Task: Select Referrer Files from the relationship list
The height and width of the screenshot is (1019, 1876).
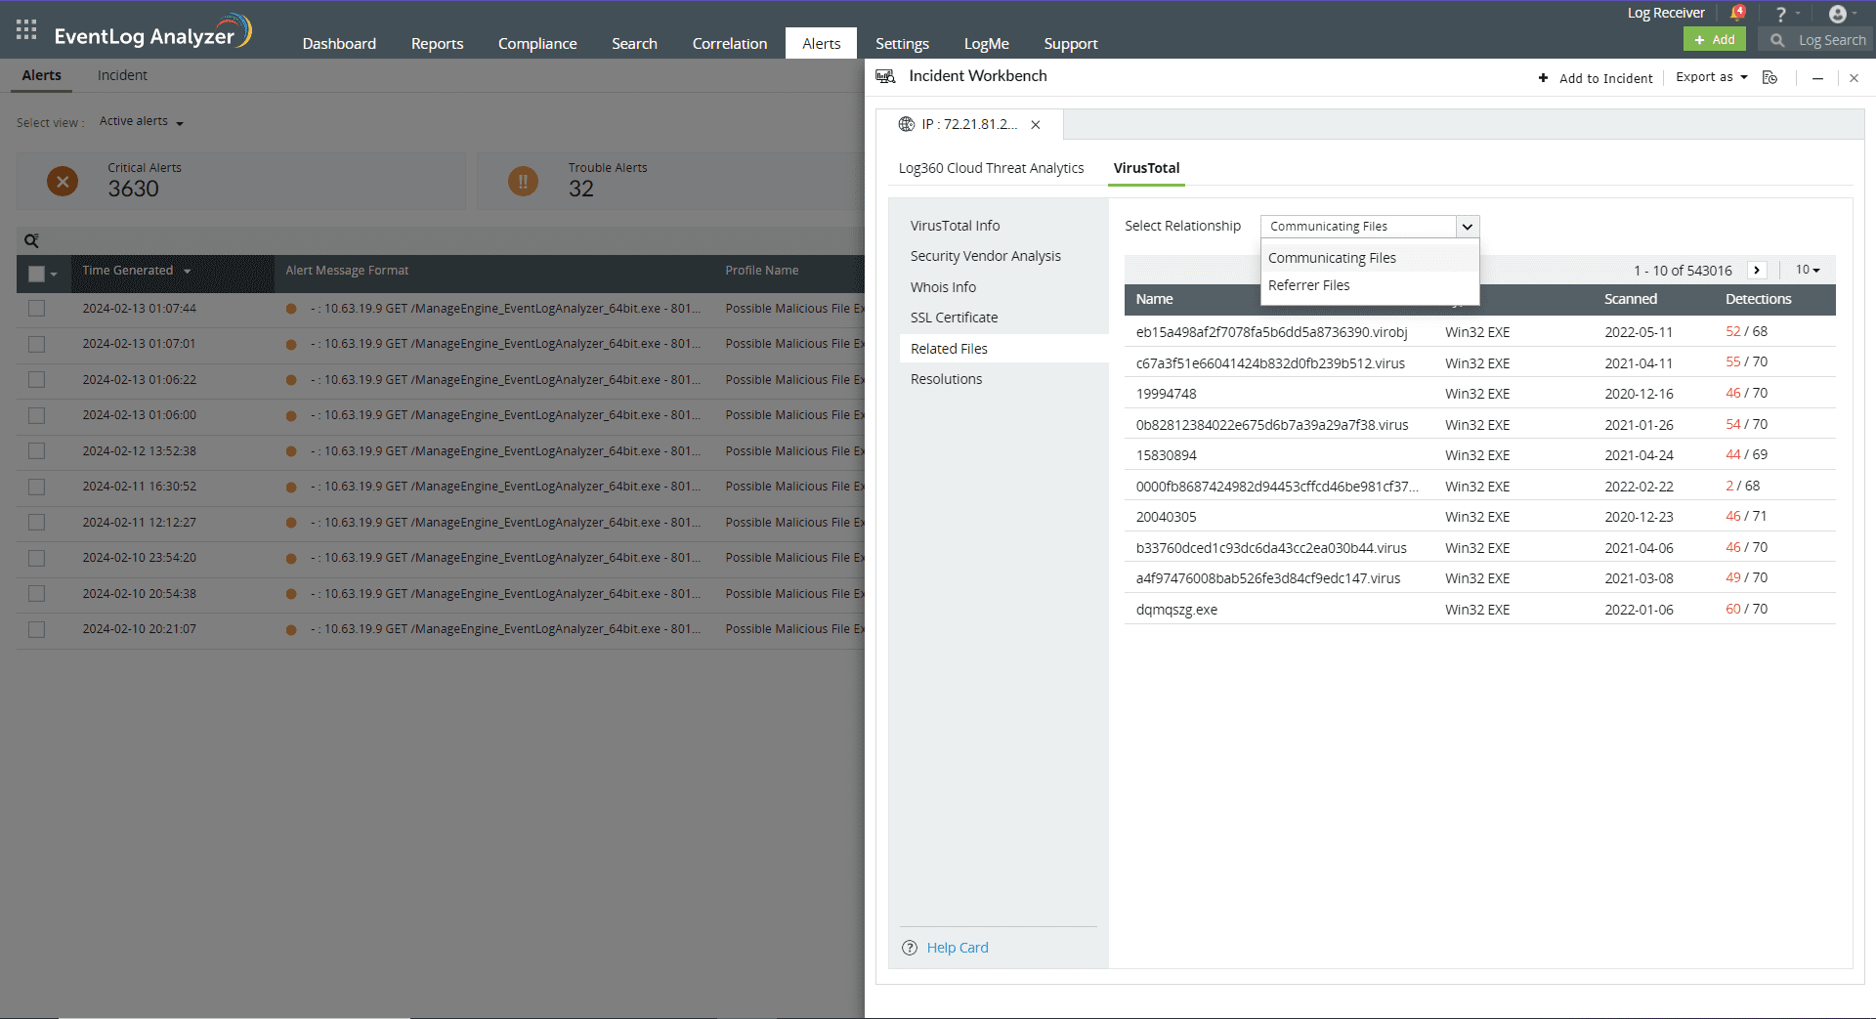Action: coord(1308,284)
